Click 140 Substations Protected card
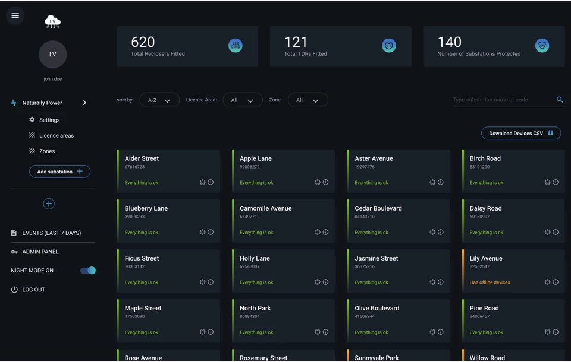Viewport: 571px width, 362px height. 494,46
